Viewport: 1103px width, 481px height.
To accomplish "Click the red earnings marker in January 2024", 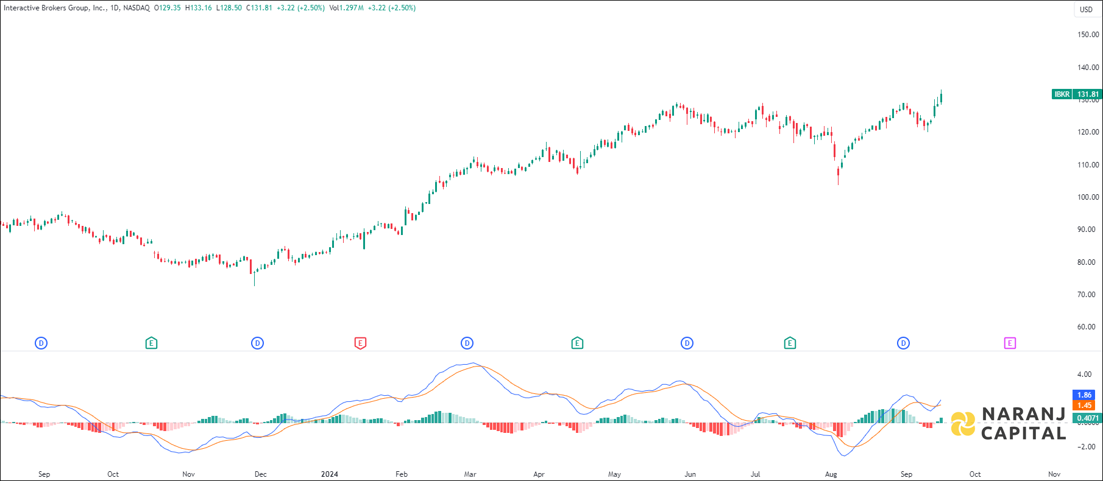I will point(360,343).
